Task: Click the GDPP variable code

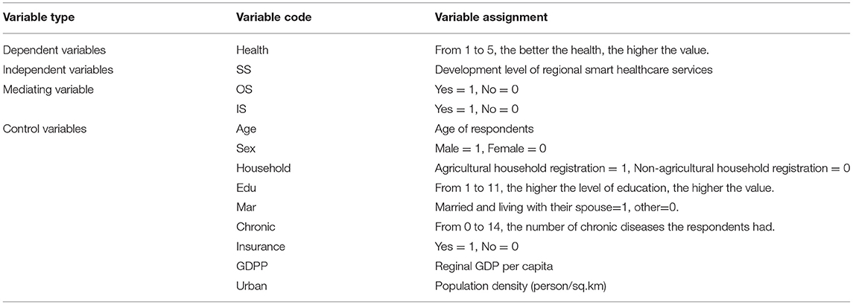Action: pyautogui.click(x=249, y=266)
